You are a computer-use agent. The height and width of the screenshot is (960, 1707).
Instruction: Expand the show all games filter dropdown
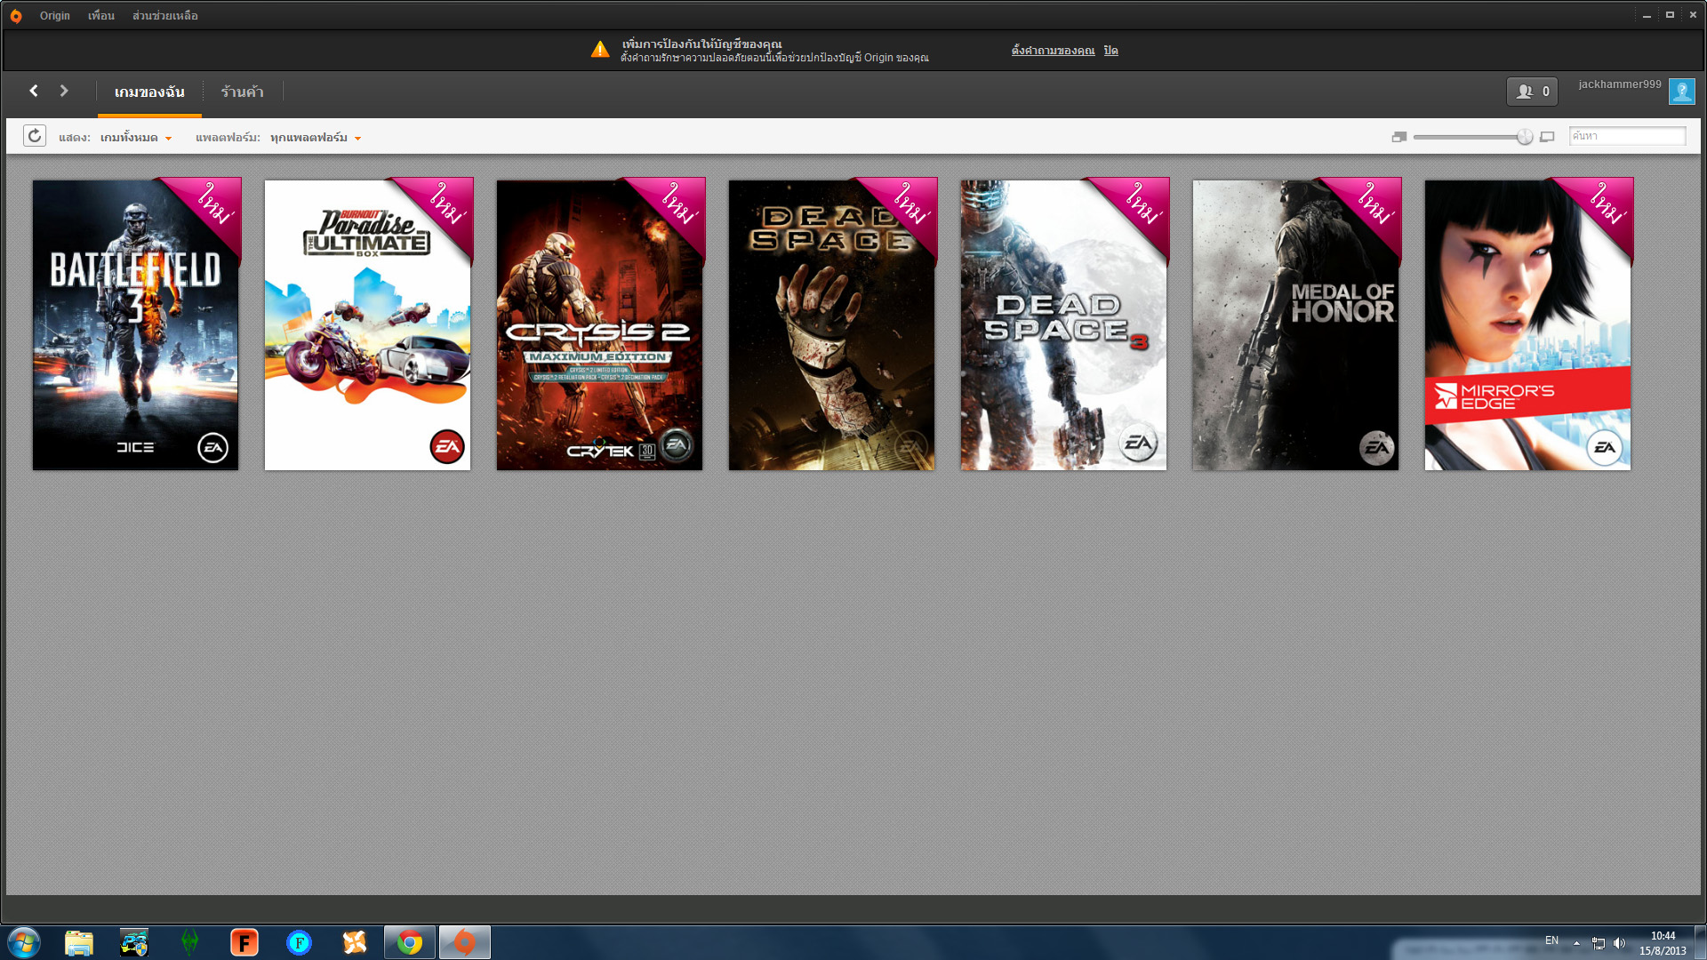[x=136, y=138]
